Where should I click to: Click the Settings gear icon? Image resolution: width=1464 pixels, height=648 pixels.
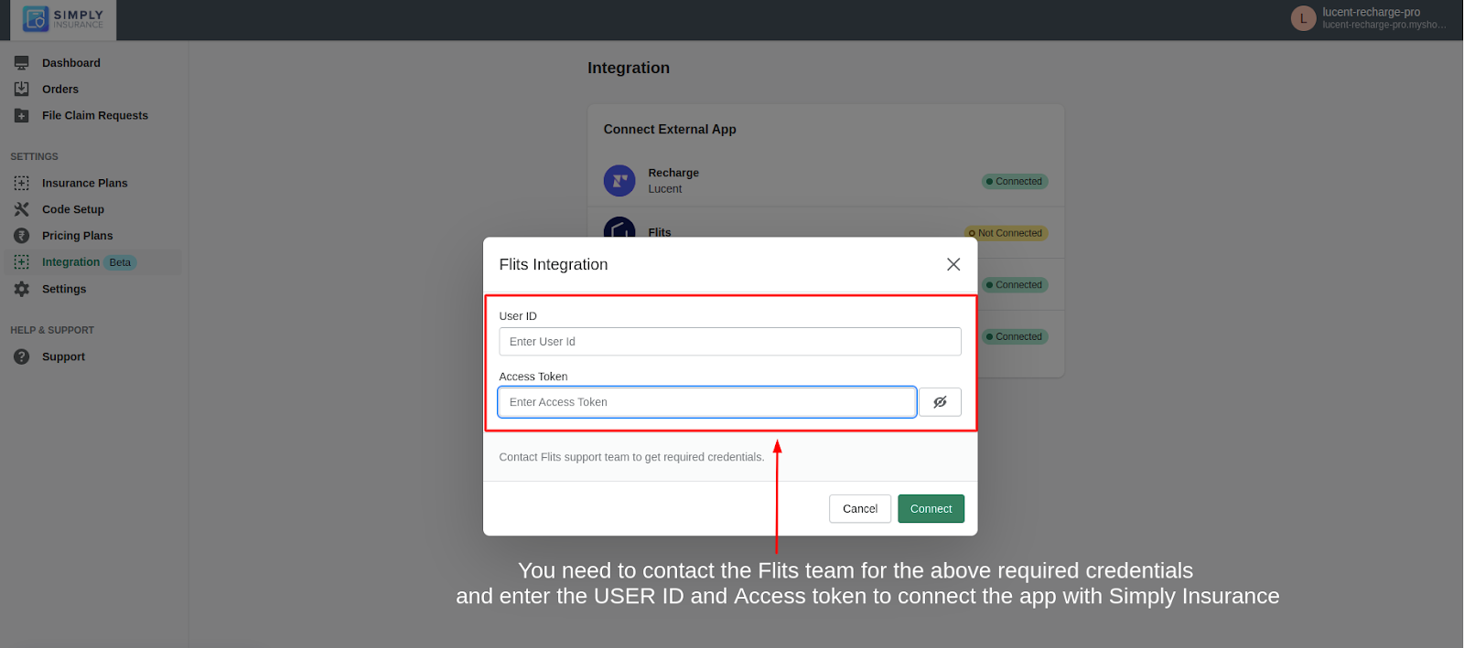(x=22, y=289)
